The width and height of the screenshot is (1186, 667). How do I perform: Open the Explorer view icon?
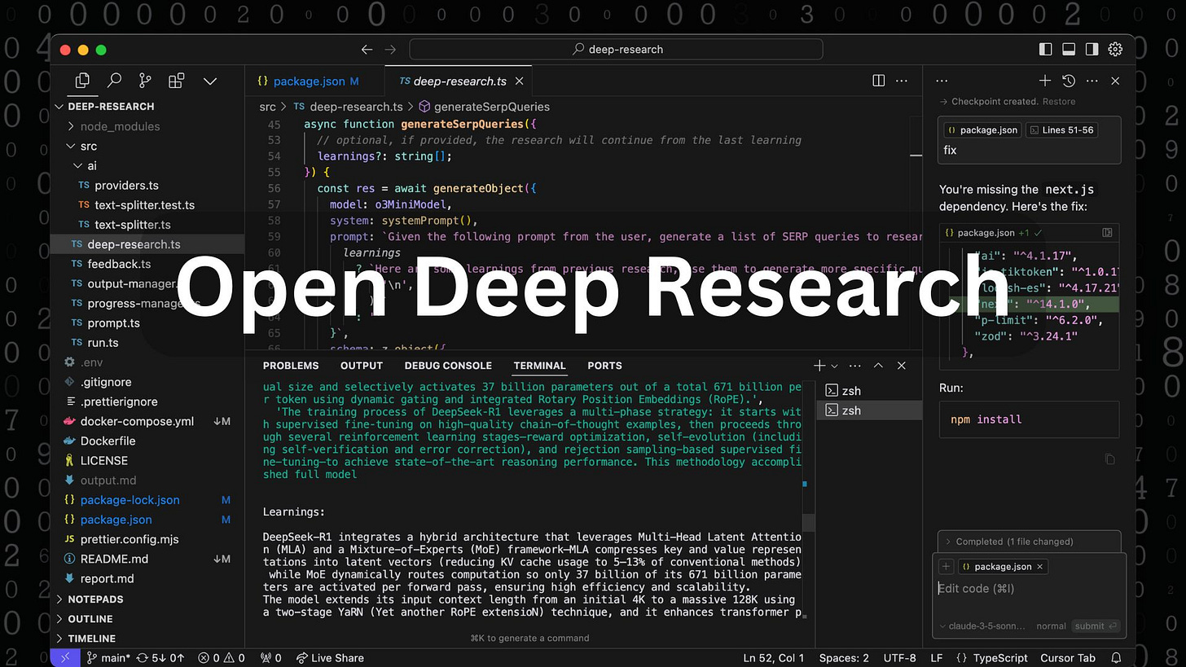82,81
